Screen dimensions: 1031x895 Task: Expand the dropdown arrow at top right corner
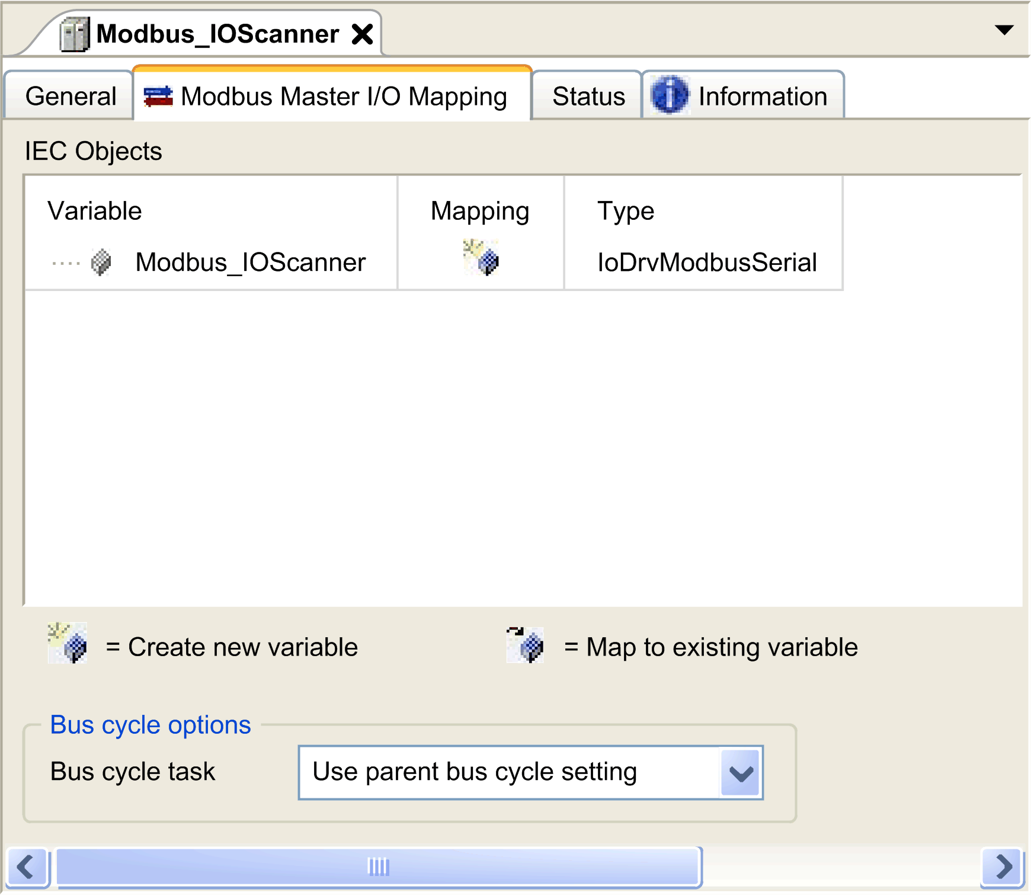pyautogui.click(x=1005, y=28)
